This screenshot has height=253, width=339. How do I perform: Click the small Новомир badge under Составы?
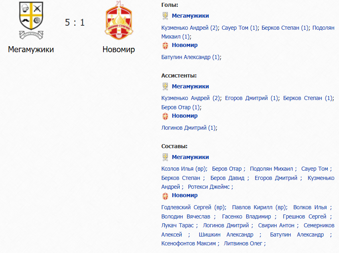pyautogui.click(x=165, y=196)
